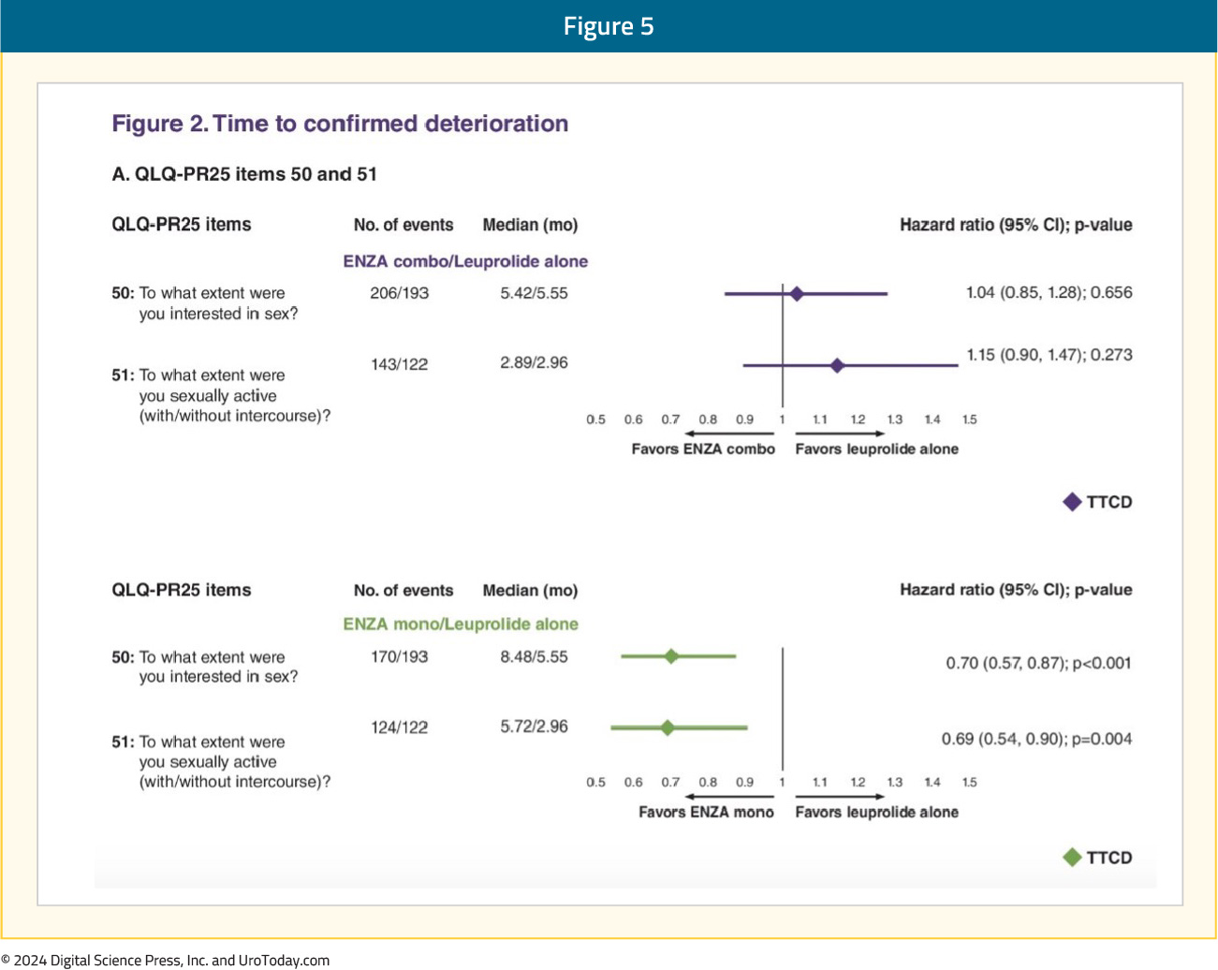Click the '0.5' axis tick in the mono plot
Image resolution: width=1218 pixels, height=970 pixels.
(595, 782)
